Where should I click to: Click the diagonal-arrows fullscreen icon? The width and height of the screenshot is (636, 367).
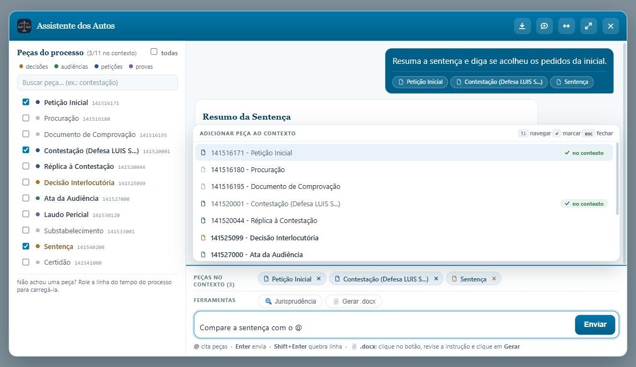(588, 26)
